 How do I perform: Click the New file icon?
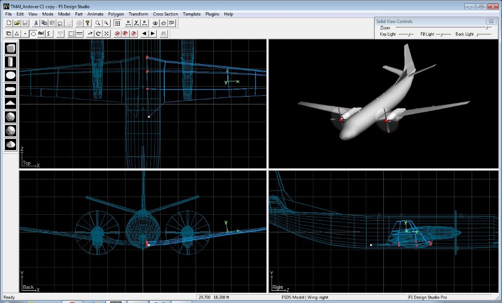[9, 23]
